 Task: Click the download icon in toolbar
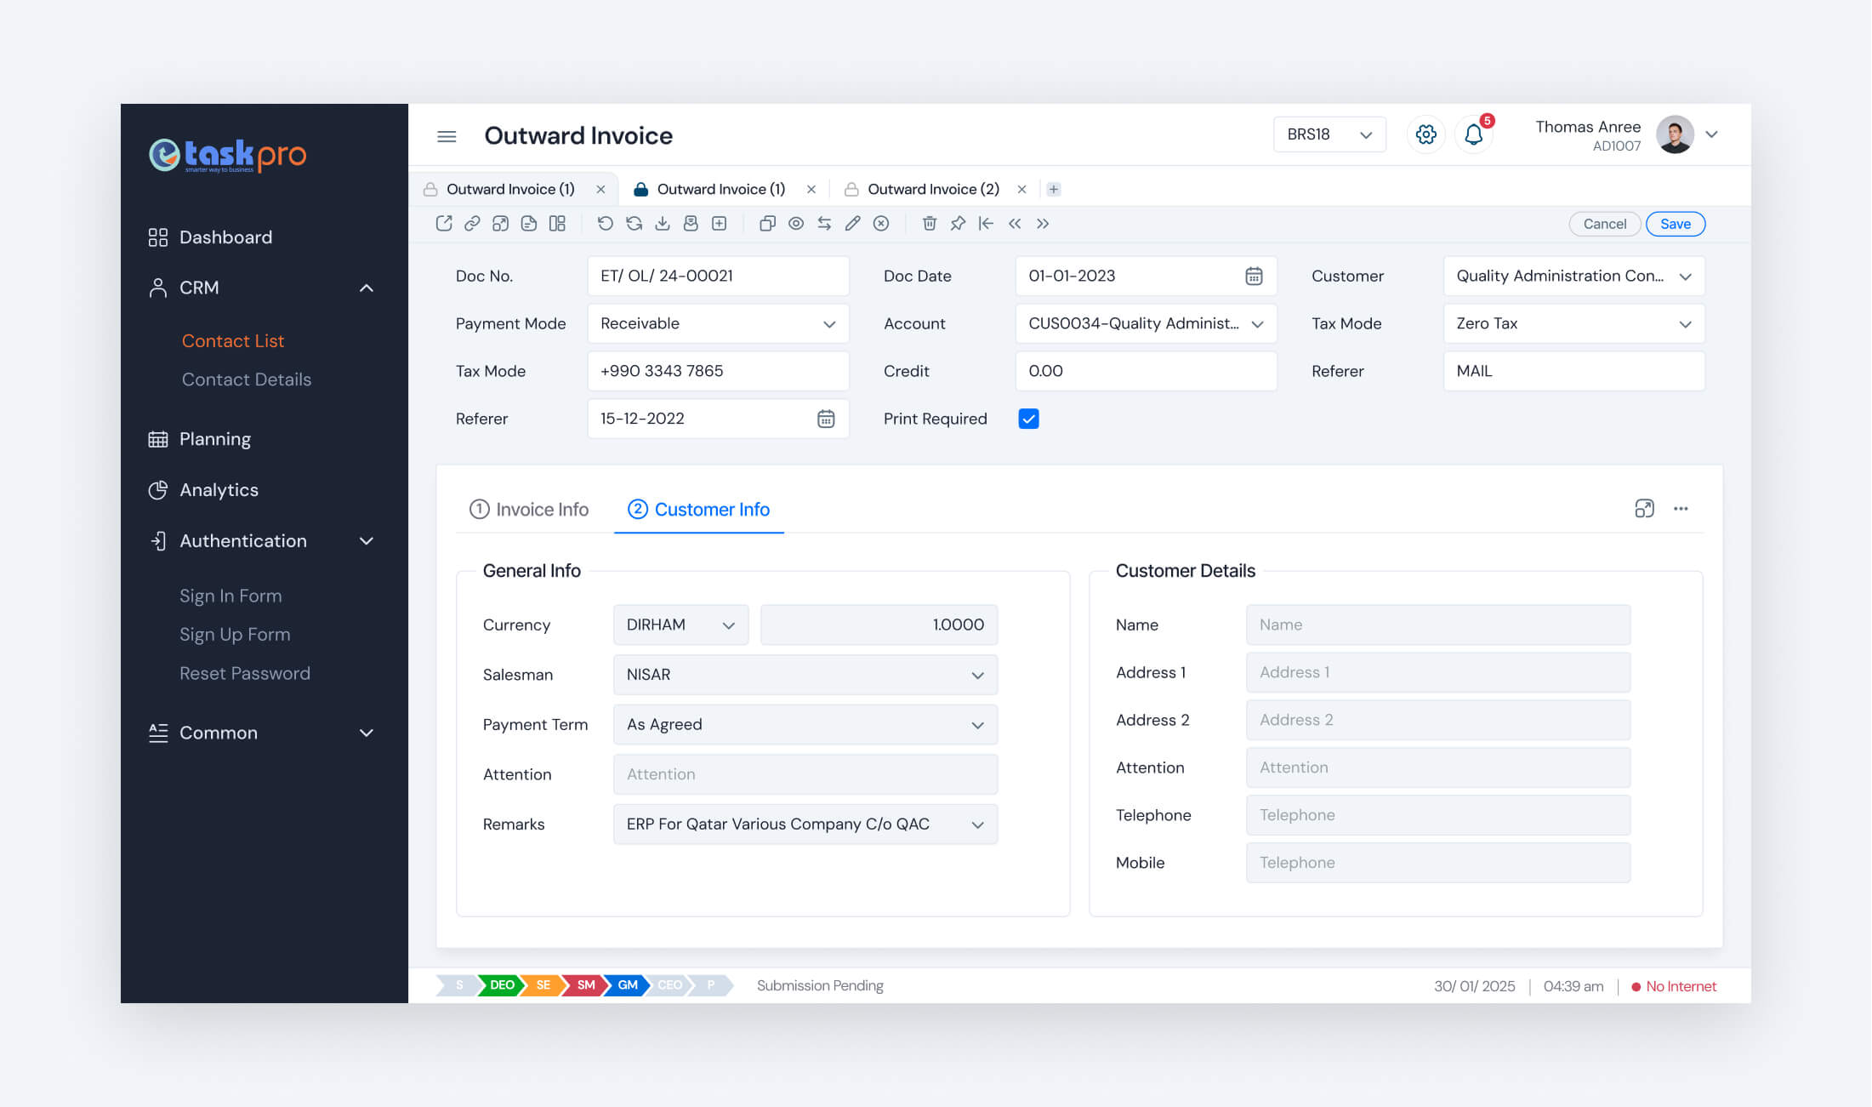663,224
